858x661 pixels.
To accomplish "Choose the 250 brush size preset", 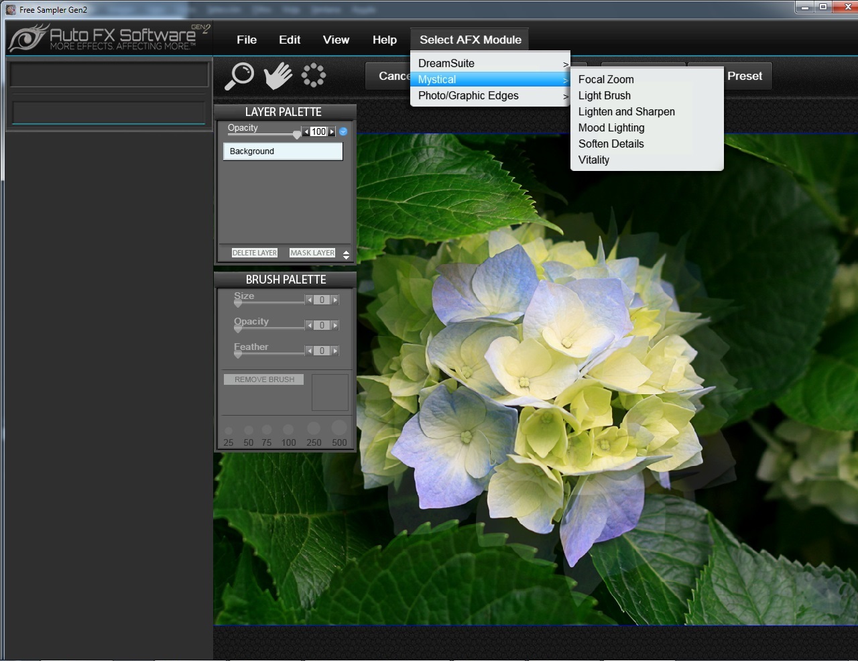I will [x=314, y=434].
